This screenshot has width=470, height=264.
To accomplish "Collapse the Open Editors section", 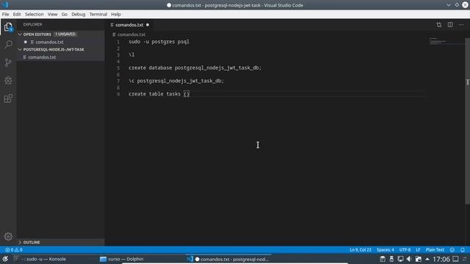I will (20, 34).
